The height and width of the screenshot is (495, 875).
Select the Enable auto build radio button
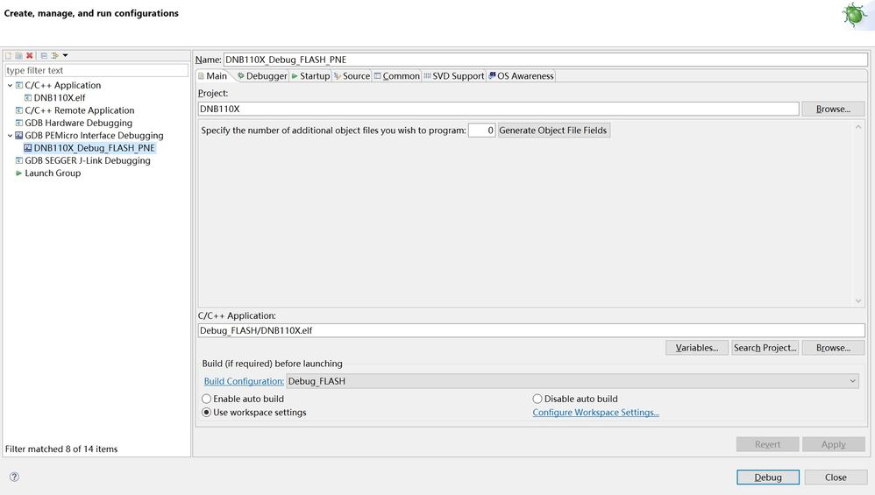click(x=207, y=399)
